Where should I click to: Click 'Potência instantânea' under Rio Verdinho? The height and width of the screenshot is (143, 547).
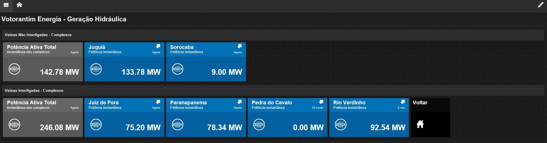point(350,108)
